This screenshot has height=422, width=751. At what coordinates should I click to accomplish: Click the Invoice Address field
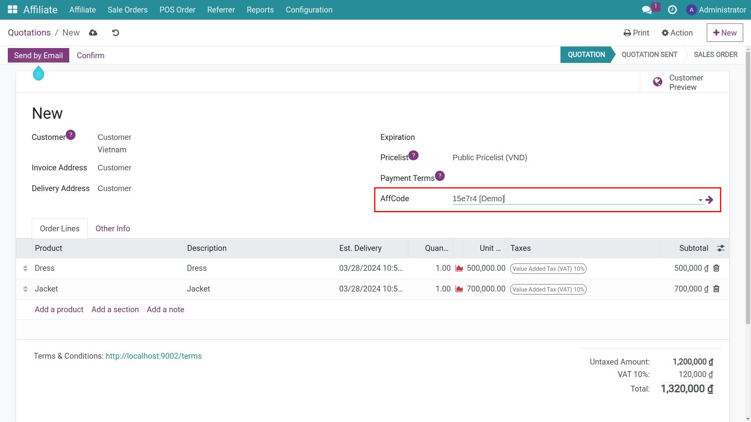coord(114,168)
